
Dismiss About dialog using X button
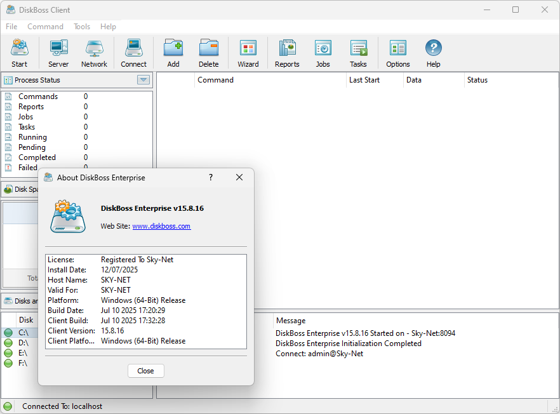click(239, 178)
